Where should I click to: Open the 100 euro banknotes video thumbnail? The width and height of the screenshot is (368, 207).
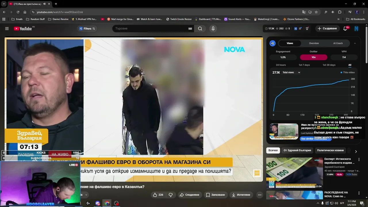pyautogui.click(x=294, y=173)
